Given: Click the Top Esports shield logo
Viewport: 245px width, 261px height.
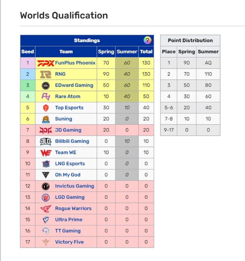Looking at the screenshot, I should pyautogui.click(x=46, y=108).
